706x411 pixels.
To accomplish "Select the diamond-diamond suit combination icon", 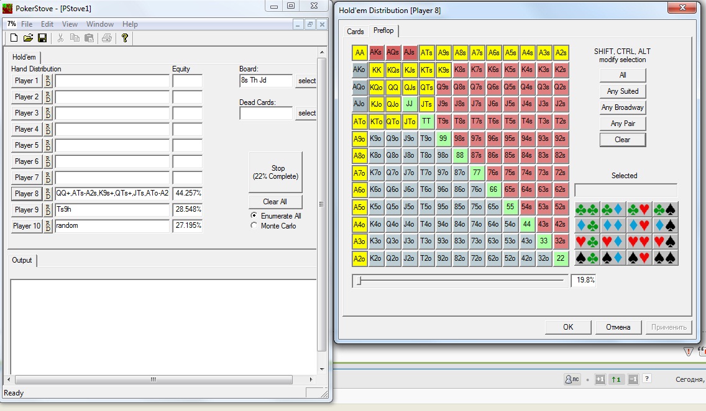I will click(x=613, y=226).
